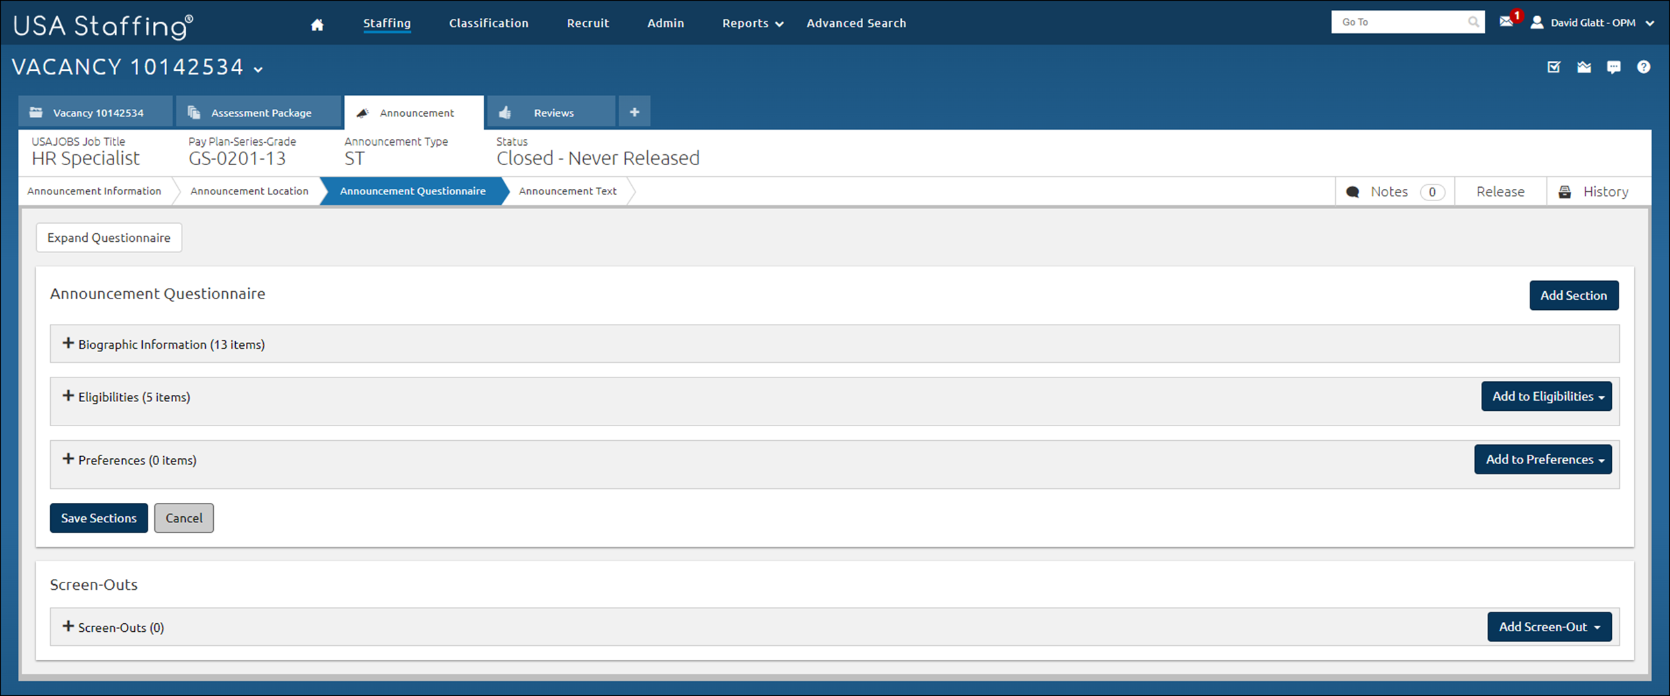Open the David Glatt user menu chevron

coord(1650,23)
